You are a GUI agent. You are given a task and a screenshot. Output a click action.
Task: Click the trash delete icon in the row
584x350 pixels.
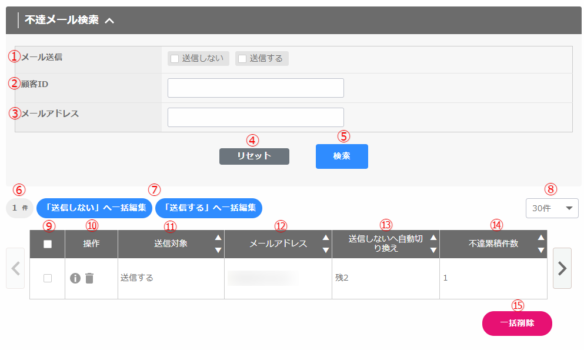pyautogui.click(x=89, y=278)
